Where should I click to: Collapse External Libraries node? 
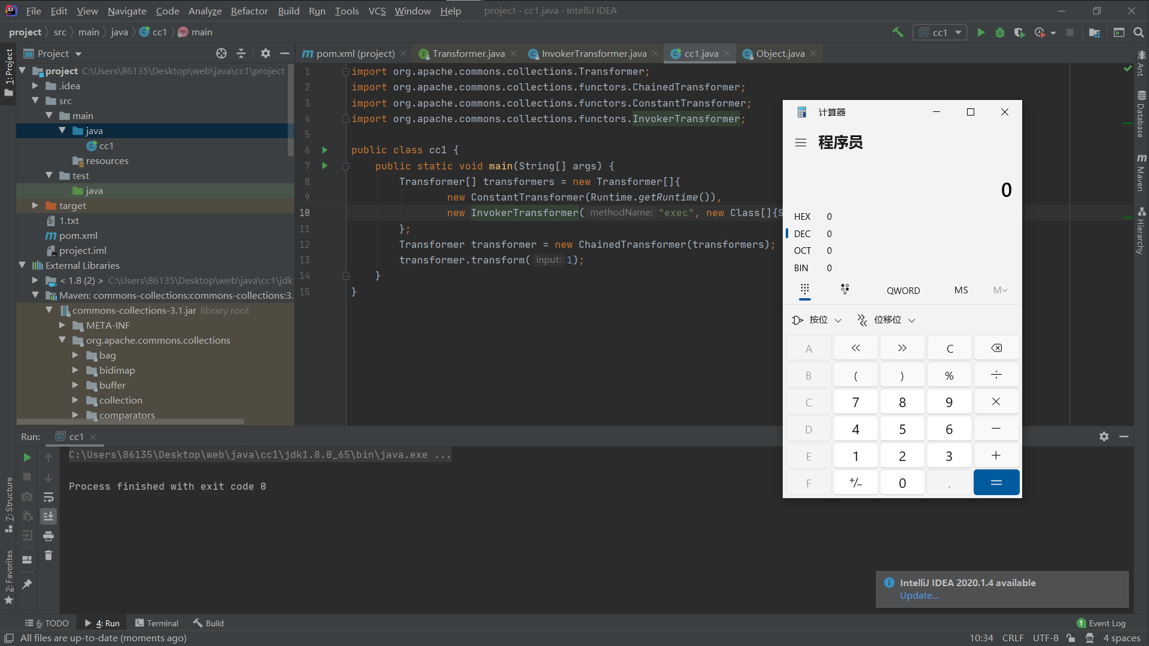pyautogui.click(x=22, y=265)
